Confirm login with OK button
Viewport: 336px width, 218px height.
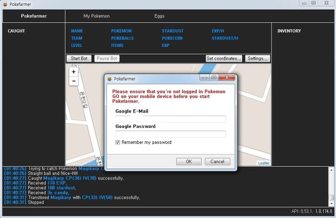click(x=189, y=162)
